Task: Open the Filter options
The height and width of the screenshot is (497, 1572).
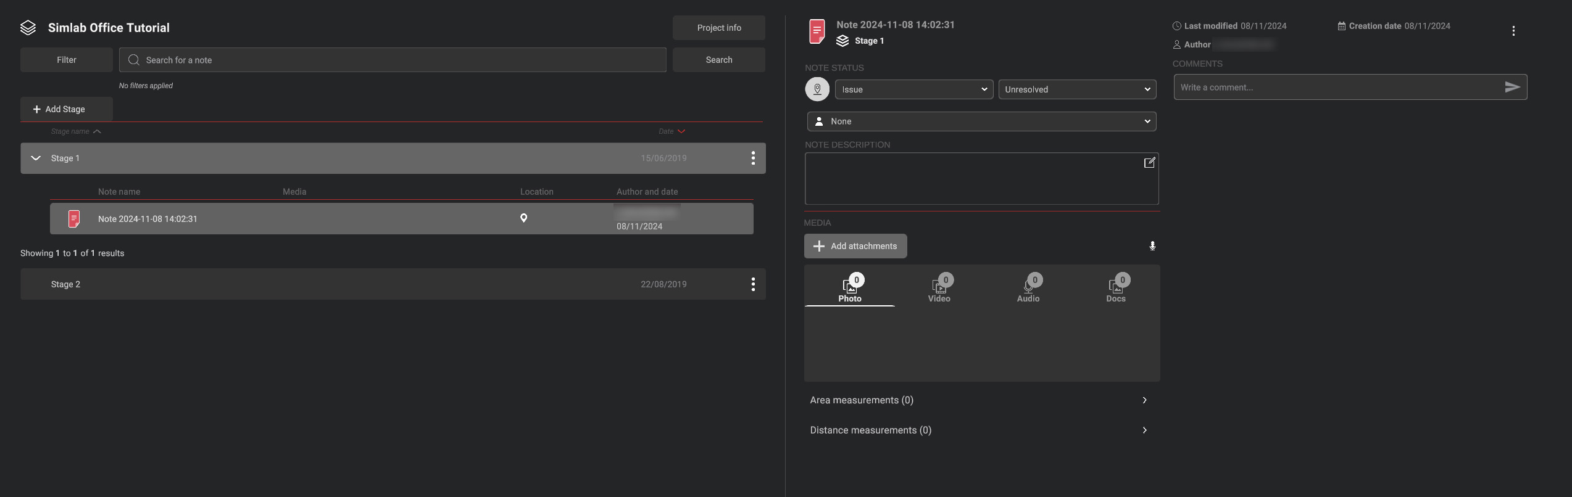Action: 67,60
